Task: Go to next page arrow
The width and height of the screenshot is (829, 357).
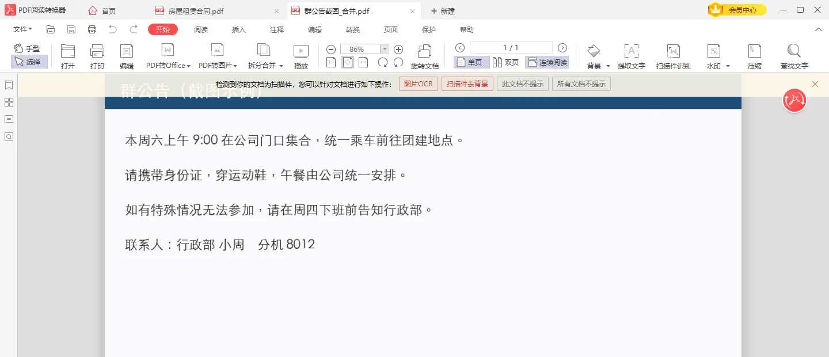Action: tap(562, 48)
